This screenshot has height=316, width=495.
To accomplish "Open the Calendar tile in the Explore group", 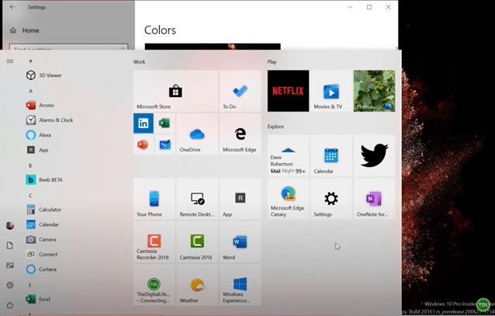I will point(331,155).
